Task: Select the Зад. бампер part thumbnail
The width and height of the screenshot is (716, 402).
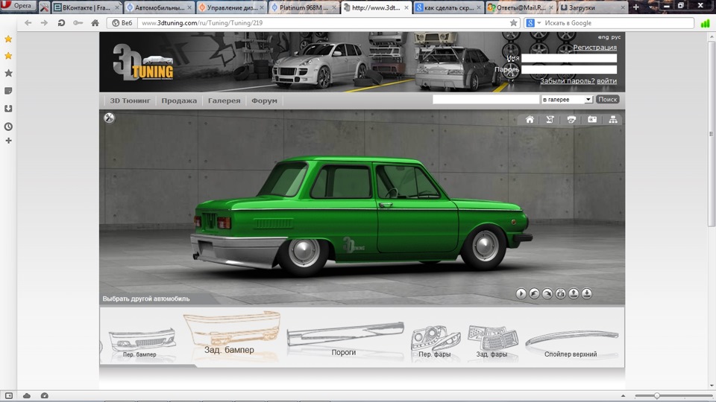Action: pyautogui.click(x=231, y=333)
